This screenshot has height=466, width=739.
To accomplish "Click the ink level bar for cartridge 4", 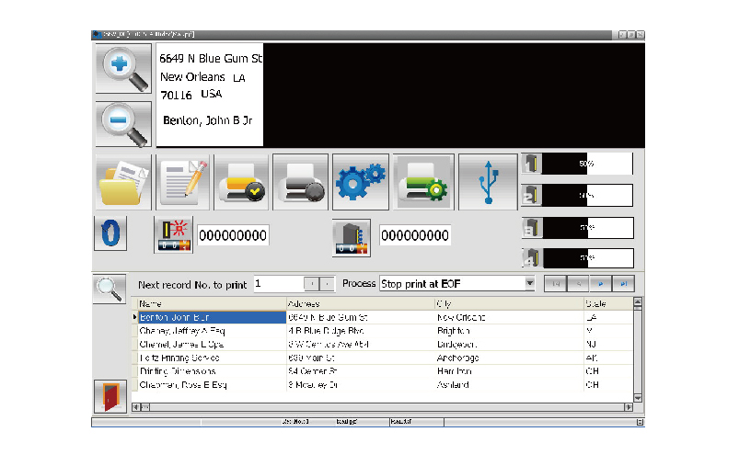I will 587,258.
